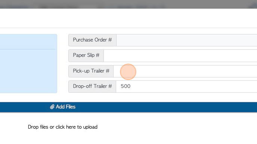The image size is (257, 144).
Task: Click the 'Drop files or click here to upload' area
Action: coord(63,127)
